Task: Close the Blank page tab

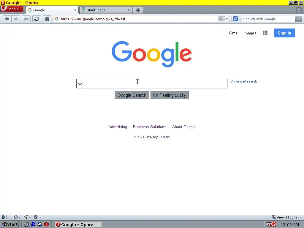Action: [x=129, y=10]
